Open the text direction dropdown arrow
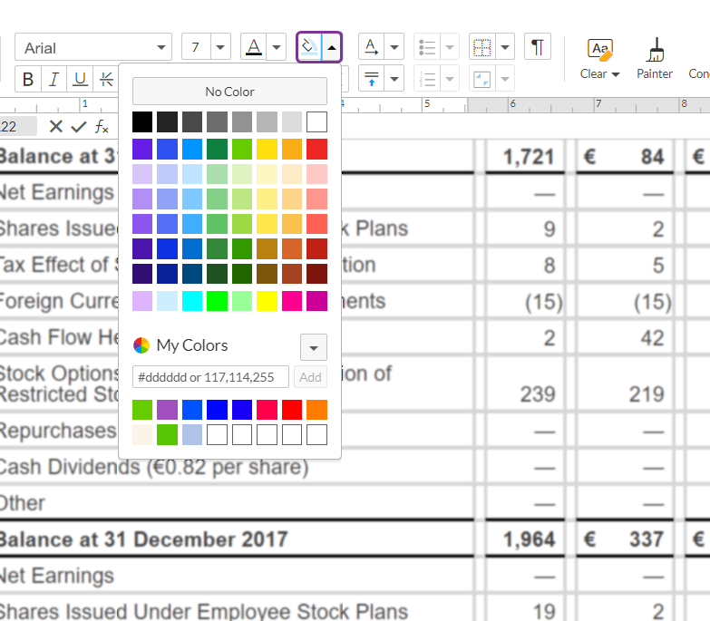Viewport: 710px width, 621px height. pos(394,46)
